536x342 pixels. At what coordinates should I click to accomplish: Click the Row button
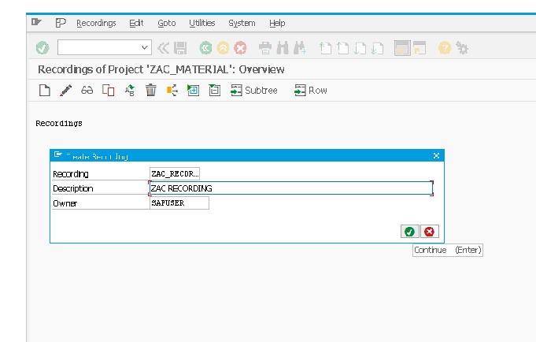(x=311, y=91)
